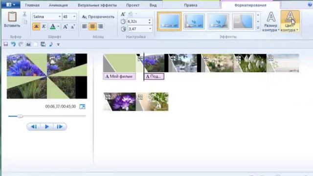Select the second text effect thumbnail

coord(194,22)
